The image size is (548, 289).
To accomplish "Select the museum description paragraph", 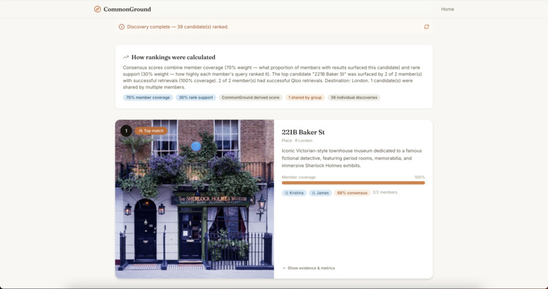I will pos(352,158).
